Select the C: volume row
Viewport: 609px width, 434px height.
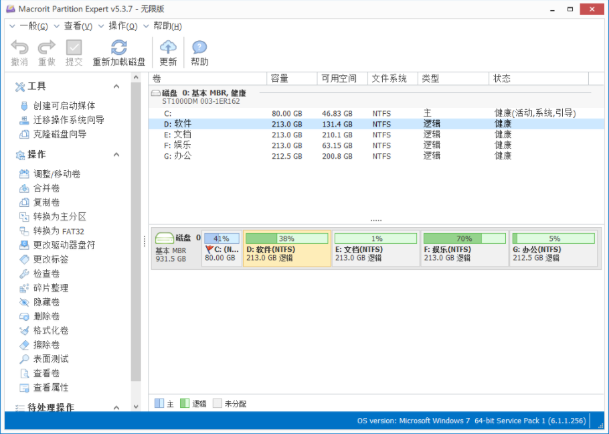[x=376, y=113]
